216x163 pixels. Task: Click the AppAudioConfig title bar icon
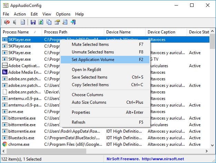point(6,6)
